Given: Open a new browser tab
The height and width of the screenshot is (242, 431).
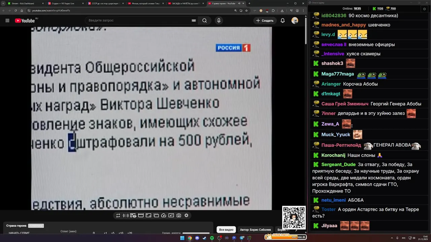Looking at the screenshot, I should tap(249, 3).
